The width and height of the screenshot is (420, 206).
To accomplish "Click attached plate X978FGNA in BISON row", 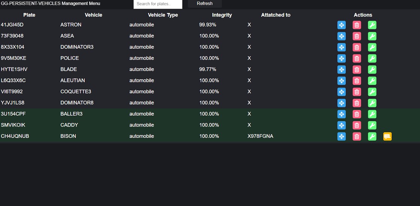I will coord(260,136).
